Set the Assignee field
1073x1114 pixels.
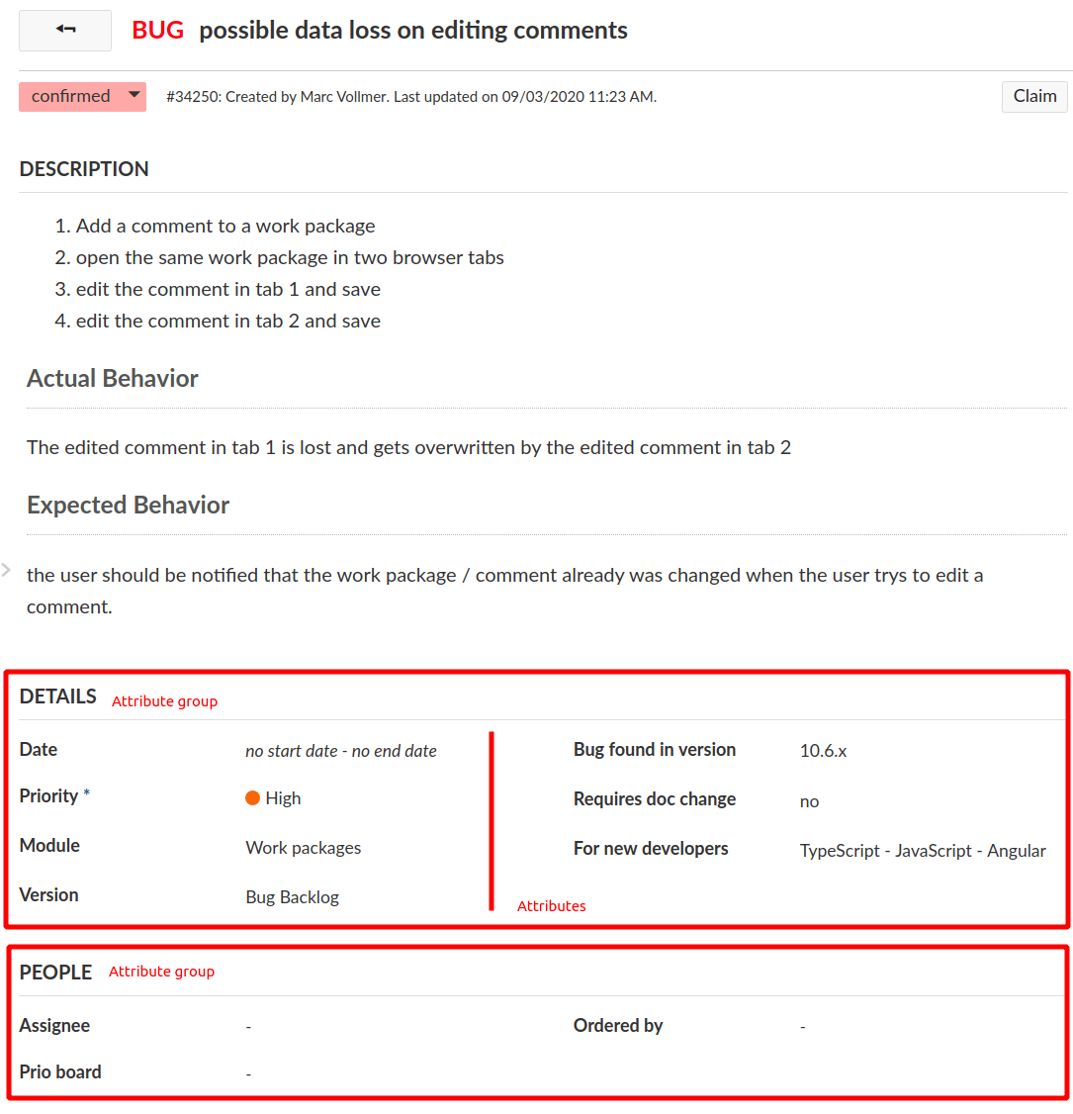(x=249, y=1027)
